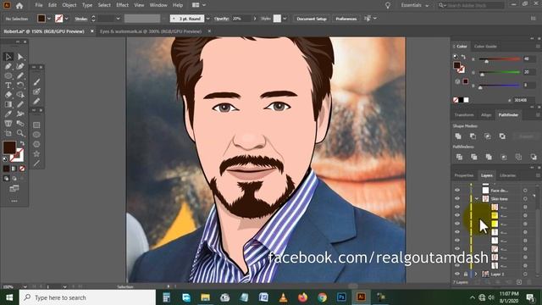This screenshot has width=542, height=305.
Task: Apply Minus Front shape mode
Action: 473,136
